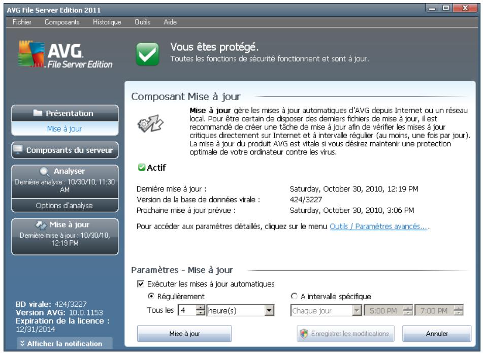Click the green Actif status check icon

coord(142,167)
